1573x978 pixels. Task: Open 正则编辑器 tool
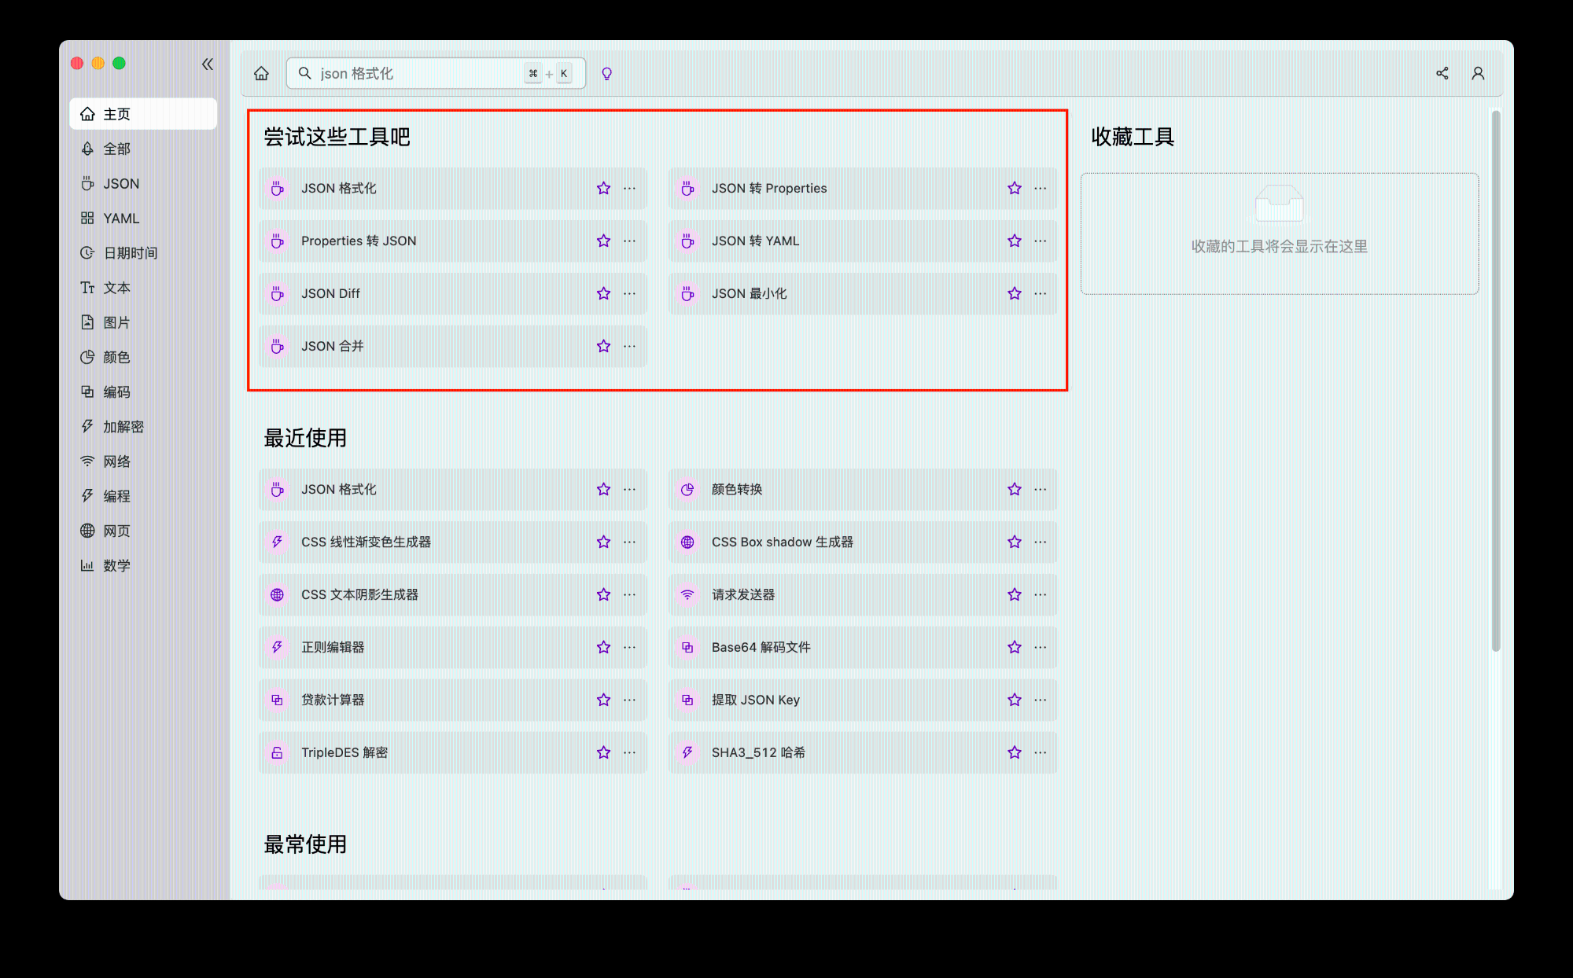[x=453, y=647]
